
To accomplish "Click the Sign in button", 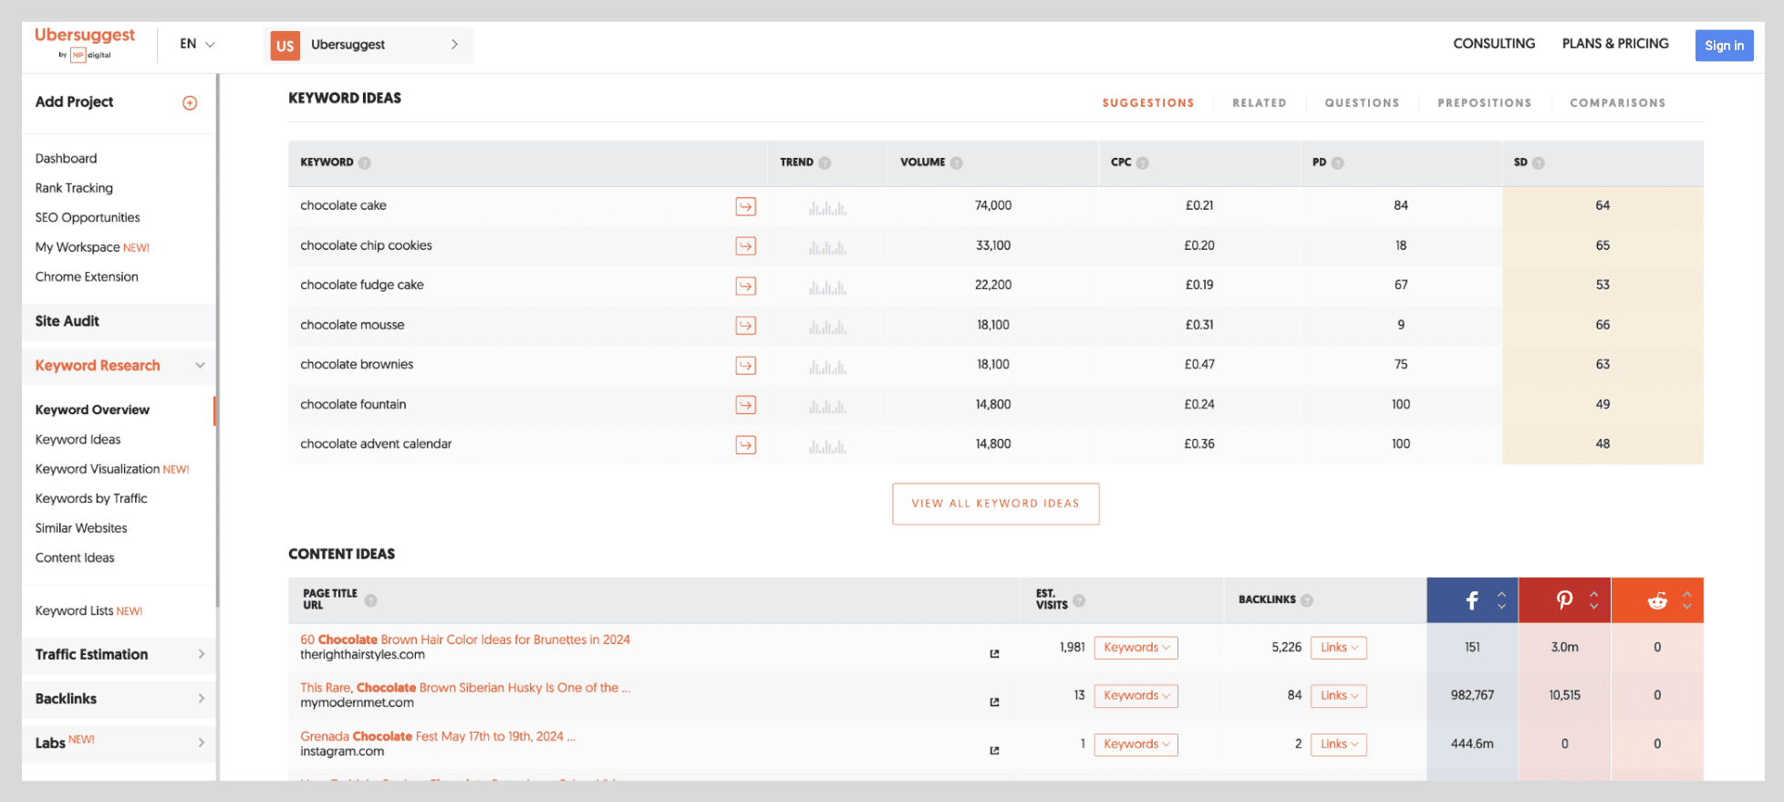I will (1723, 46).
